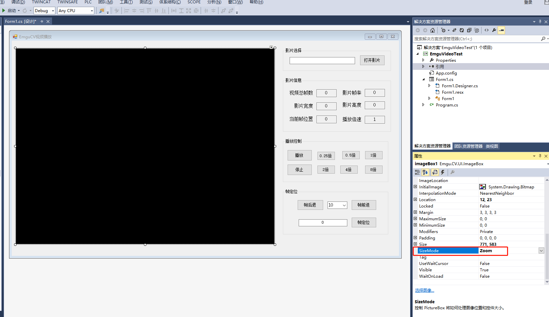Viewport: 549px width, 317px height.
Task: Click the Align Lefts layout toolbar icon
Action: tap(127, 11)
